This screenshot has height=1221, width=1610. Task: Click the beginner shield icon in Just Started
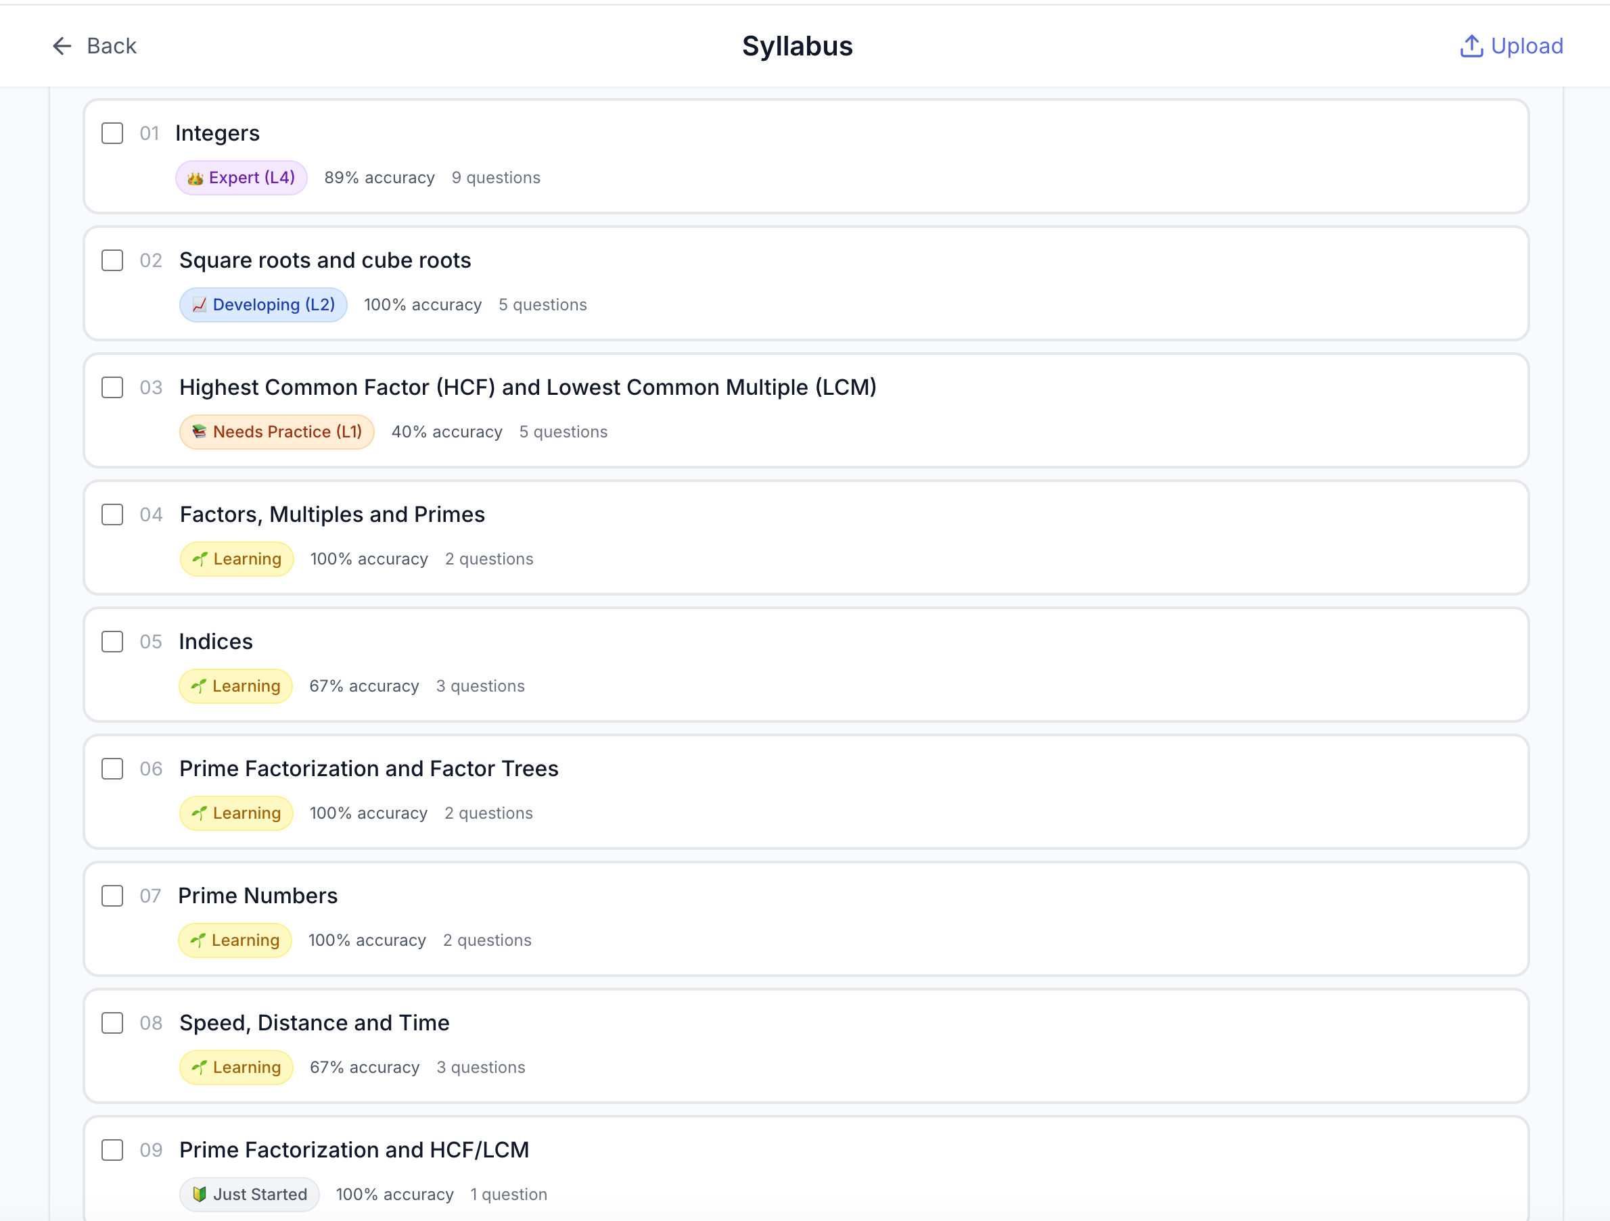pyautogui.click(x=199, y=1194)
